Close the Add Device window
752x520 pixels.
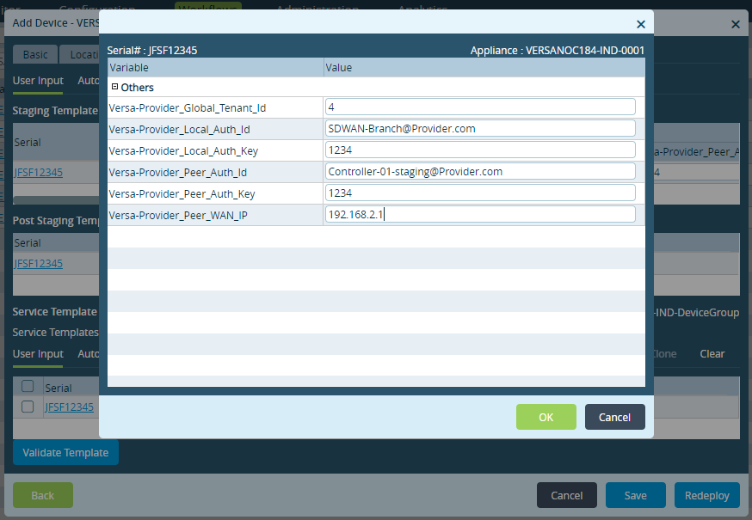tap(735, 24)
